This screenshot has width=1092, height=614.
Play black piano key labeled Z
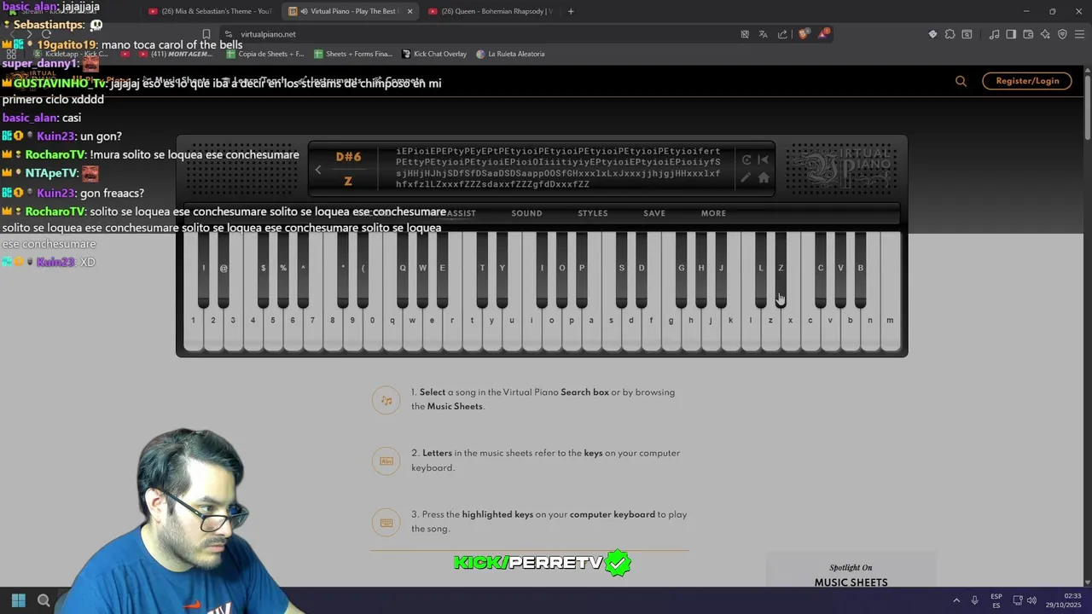tap(781, 269)
